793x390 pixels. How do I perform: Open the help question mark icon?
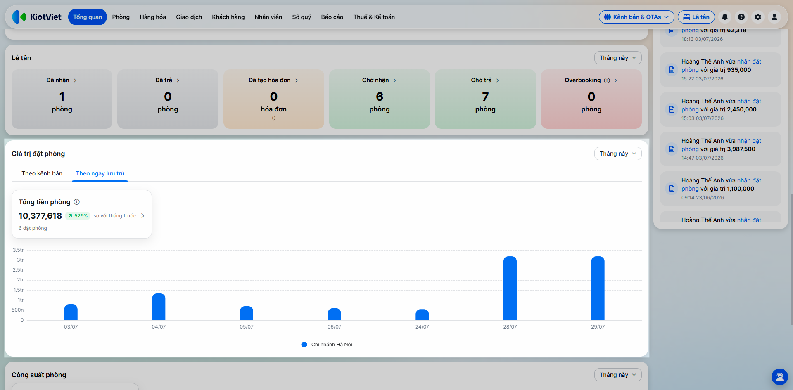(x=741, y=17)
